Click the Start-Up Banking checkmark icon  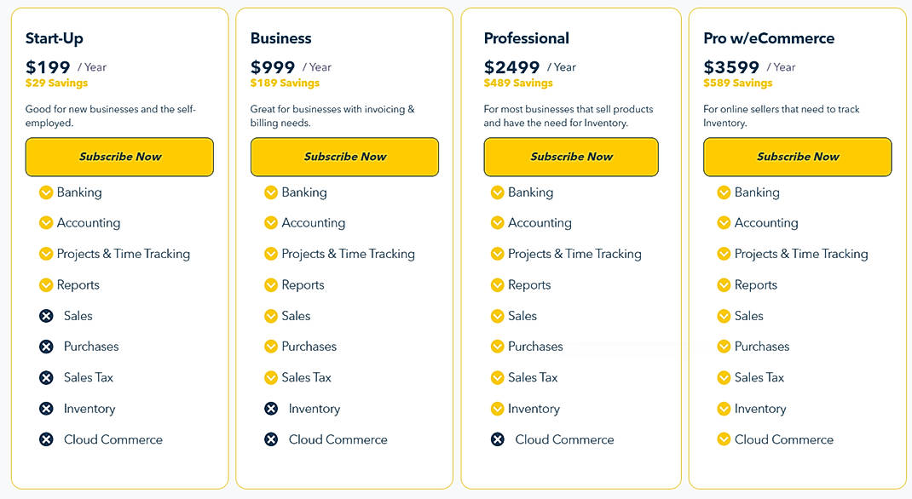tap(46, 192)
